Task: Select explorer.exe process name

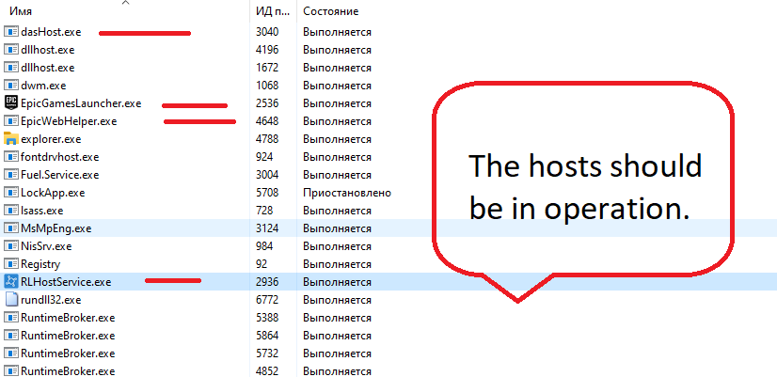Action: (51, 139)
